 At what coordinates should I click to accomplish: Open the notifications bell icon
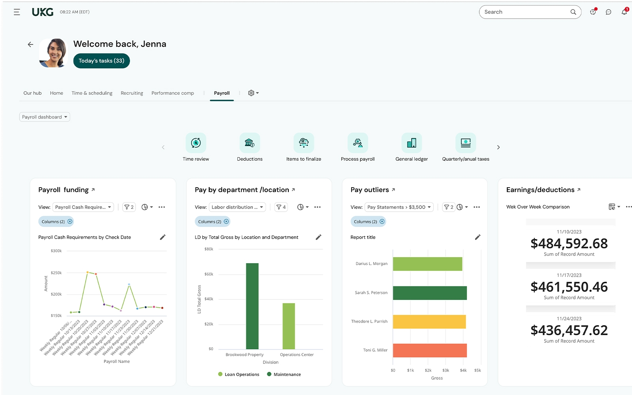(x=624, y=12)
